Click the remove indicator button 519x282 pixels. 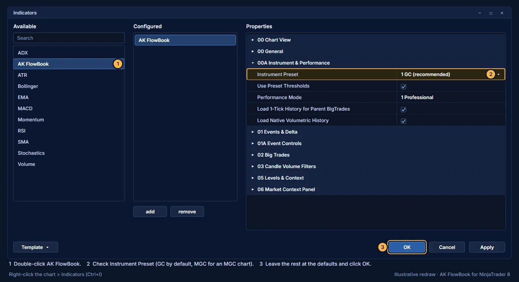187,211
